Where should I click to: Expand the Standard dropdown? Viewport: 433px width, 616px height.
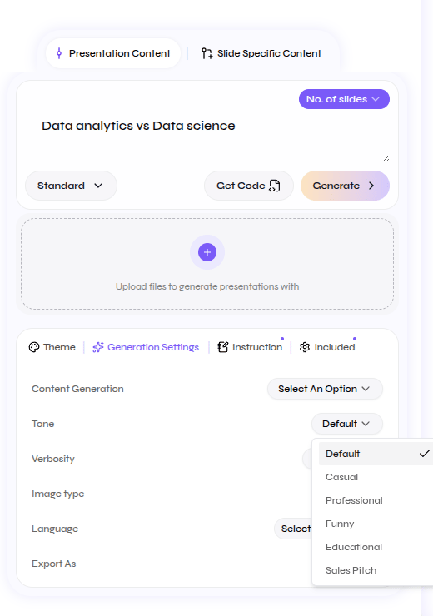[71, 186]
